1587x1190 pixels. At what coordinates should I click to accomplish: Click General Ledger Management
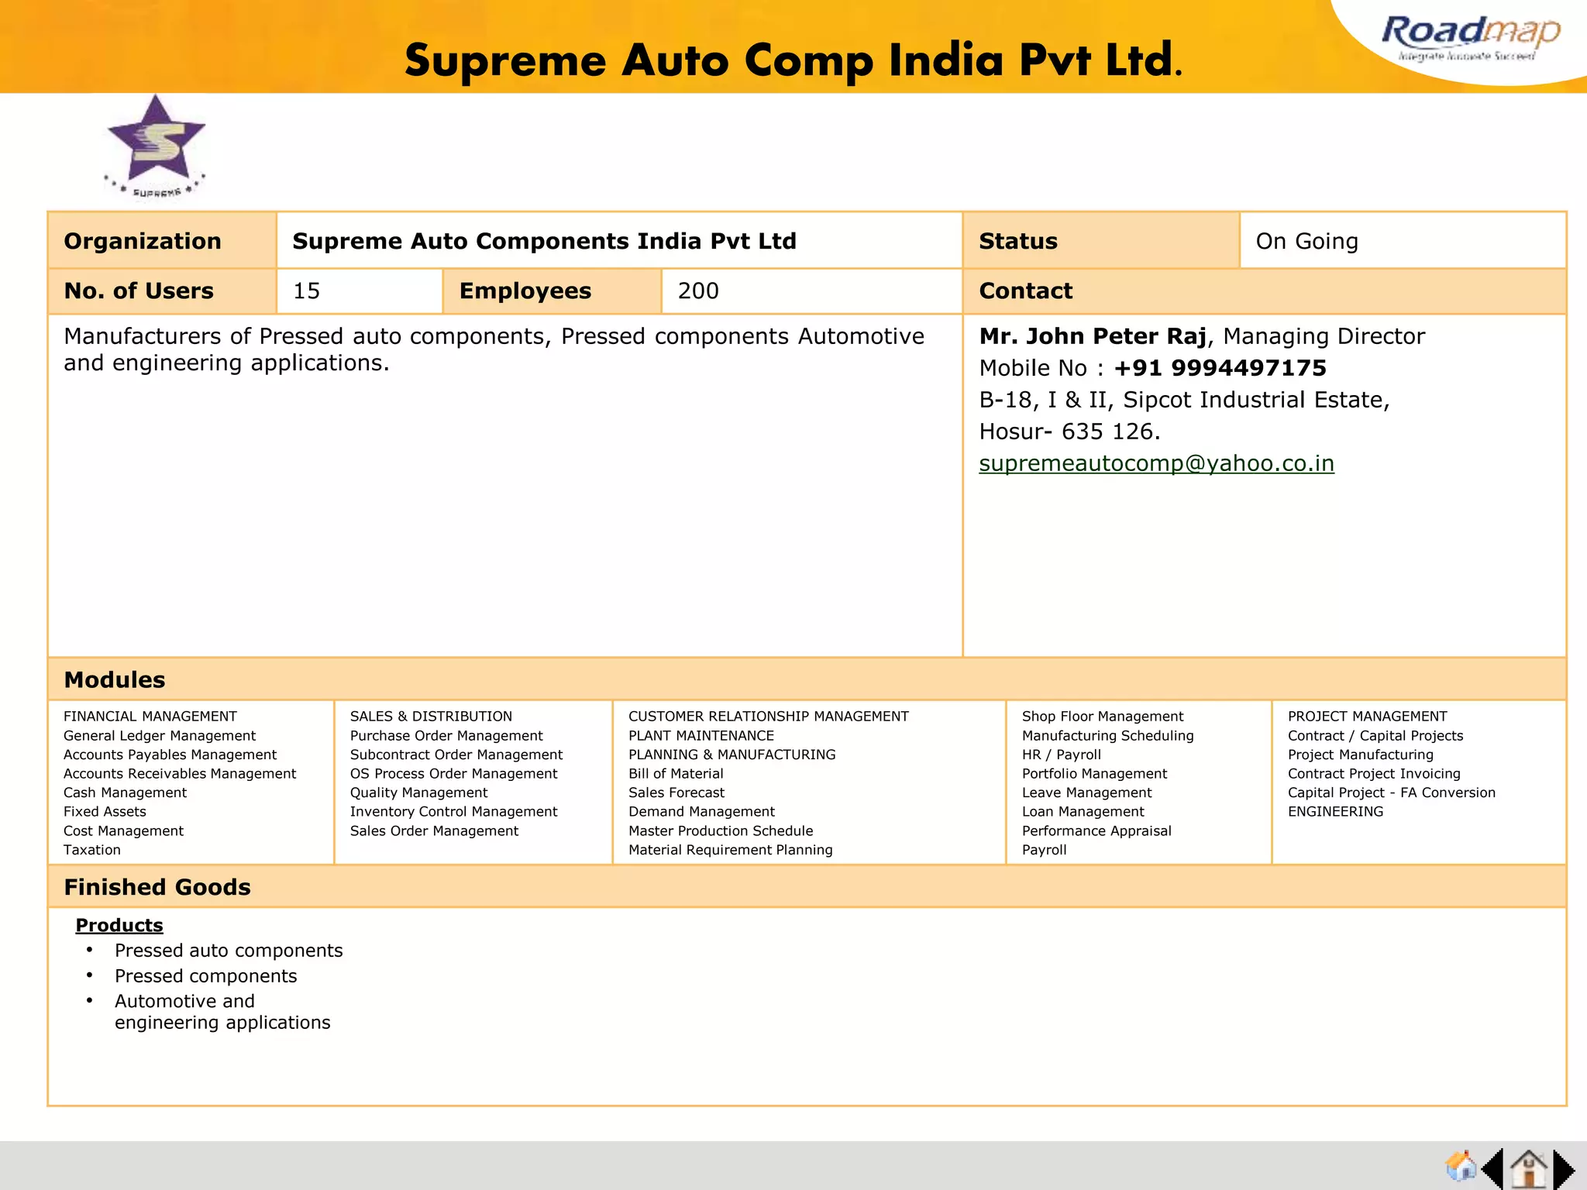(159, 735)
